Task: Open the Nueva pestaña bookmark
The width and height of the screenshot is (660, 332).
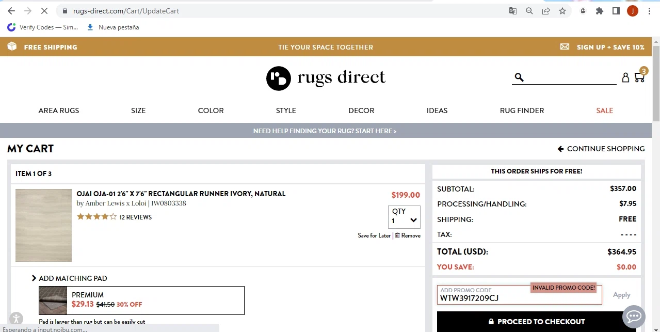Action: point(113,27)
